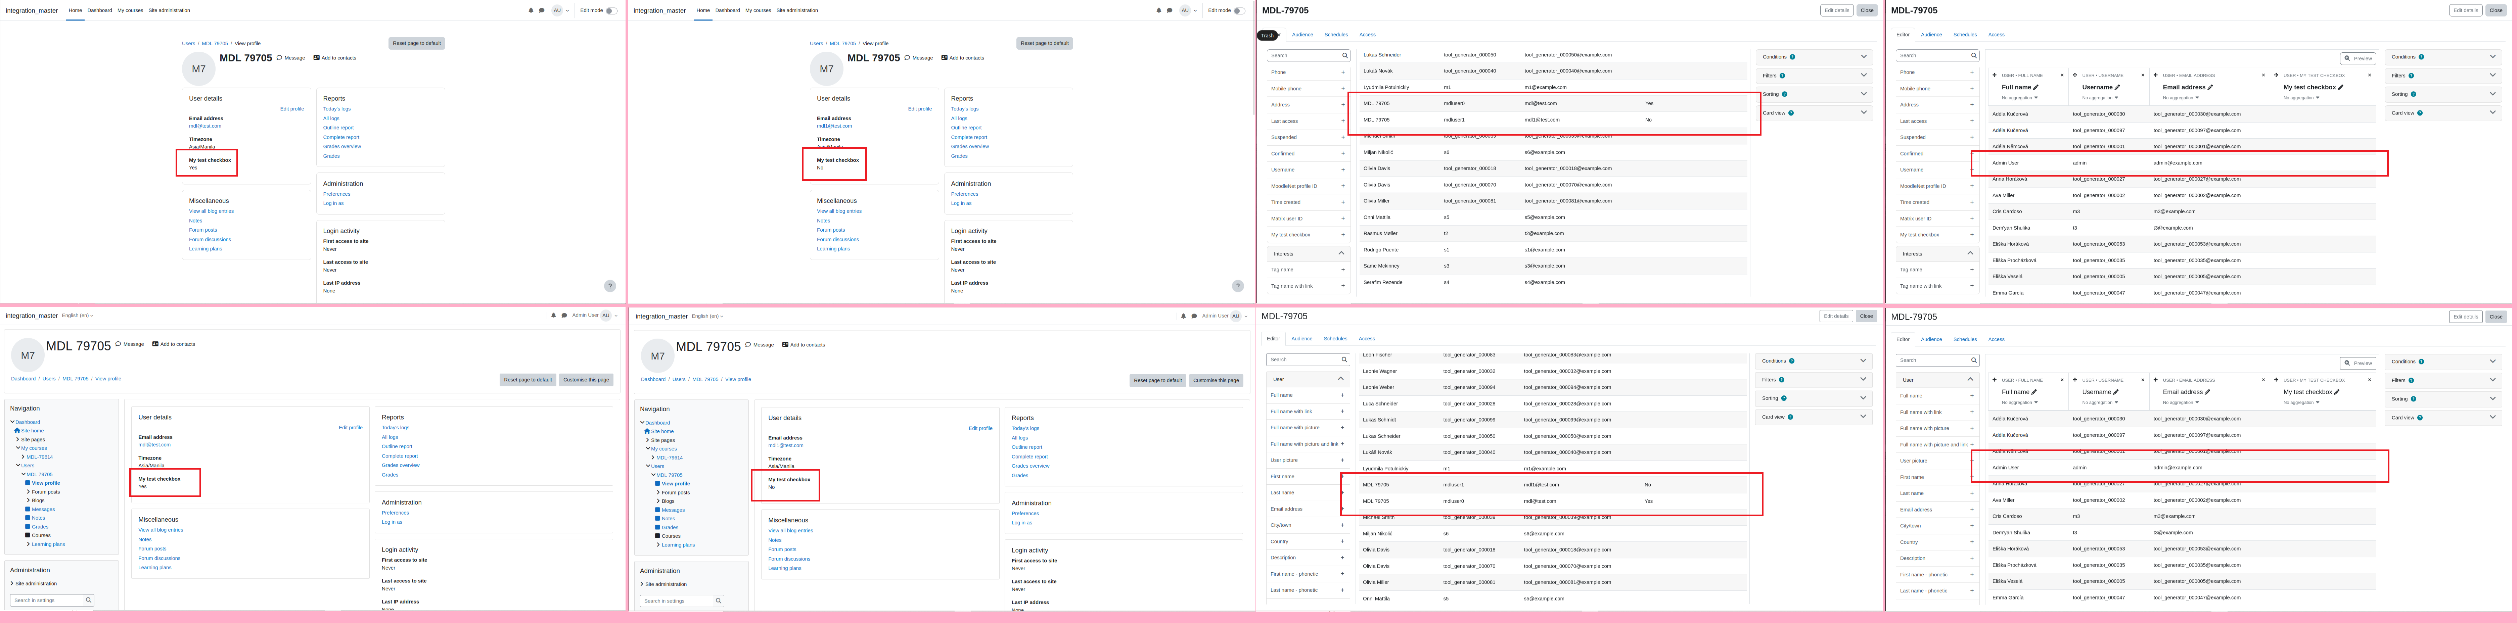Open messaging icon, mdl1@test.com profile with Navigation block
Screen dimensions: 2517x623
tap(1194, 317)
